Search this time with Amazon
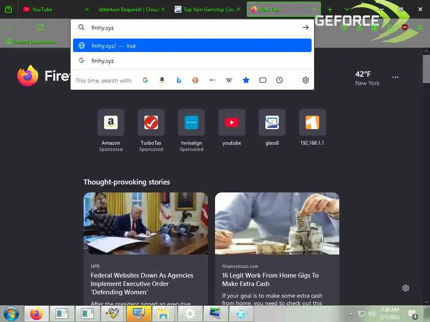 [162, 80]
